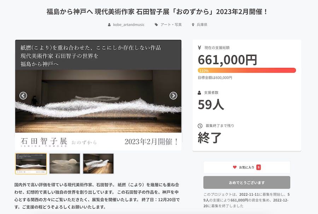Click the おめでとうございます button
Image resolution: width=318 pixels, height=214 pixels.
(x=247, y=183)
